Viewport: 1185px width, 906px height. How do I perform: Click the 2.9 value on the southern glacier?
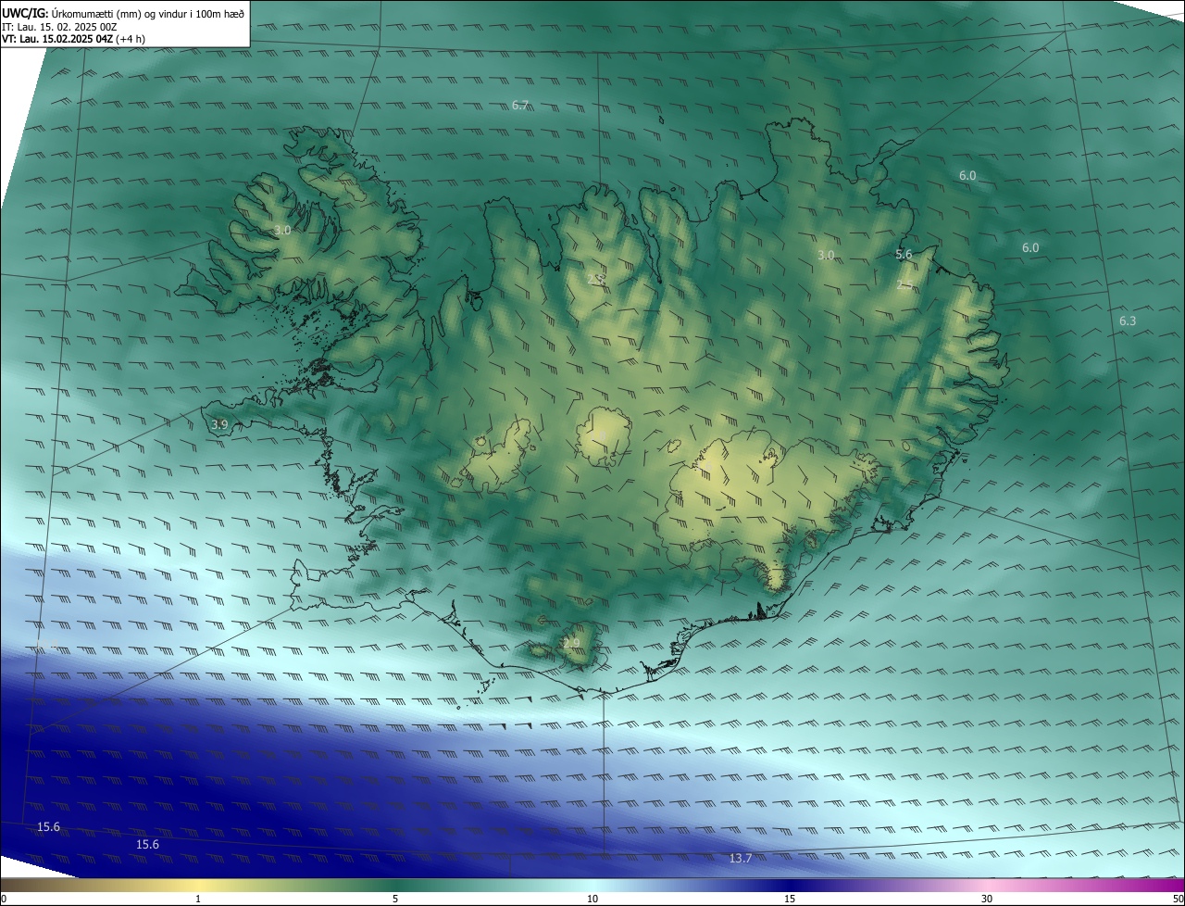pyautogui.click(x=571, y=643)
